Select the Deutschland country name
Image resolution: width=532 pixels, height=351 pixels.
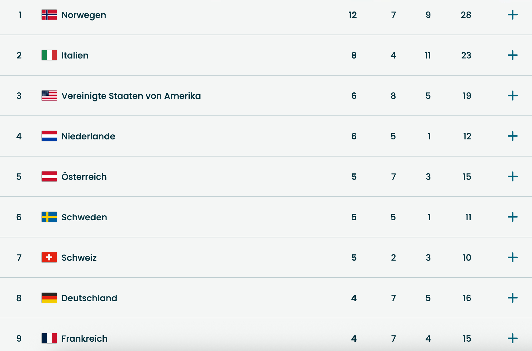pyautogui.click(x=89, y=298)
